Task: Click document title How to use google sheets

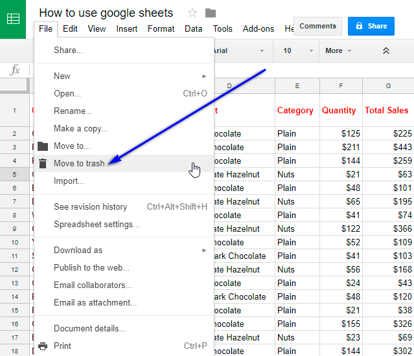Action: click(106, 13)
